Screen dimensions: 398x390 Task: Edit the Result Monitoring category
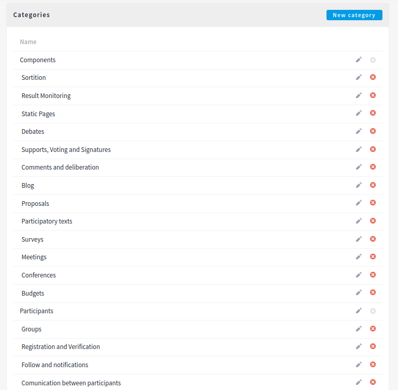(359, 95)
